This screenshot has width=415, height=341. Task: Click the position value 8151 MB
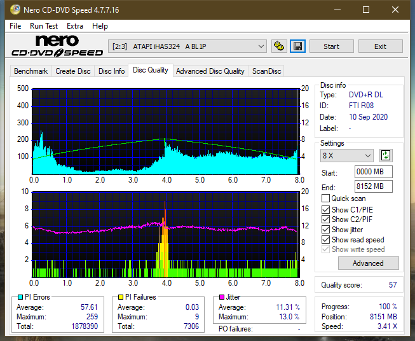point(383,316)
